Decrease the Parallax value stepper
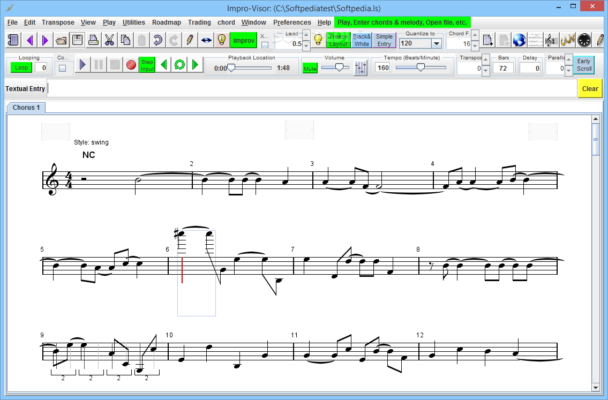 click(569, 70)
